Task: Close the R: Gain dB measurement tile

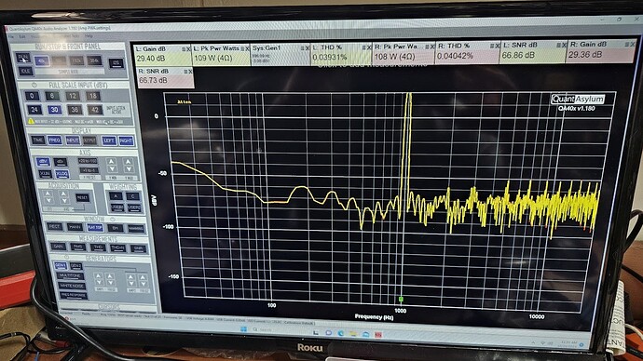Action: 633,45
